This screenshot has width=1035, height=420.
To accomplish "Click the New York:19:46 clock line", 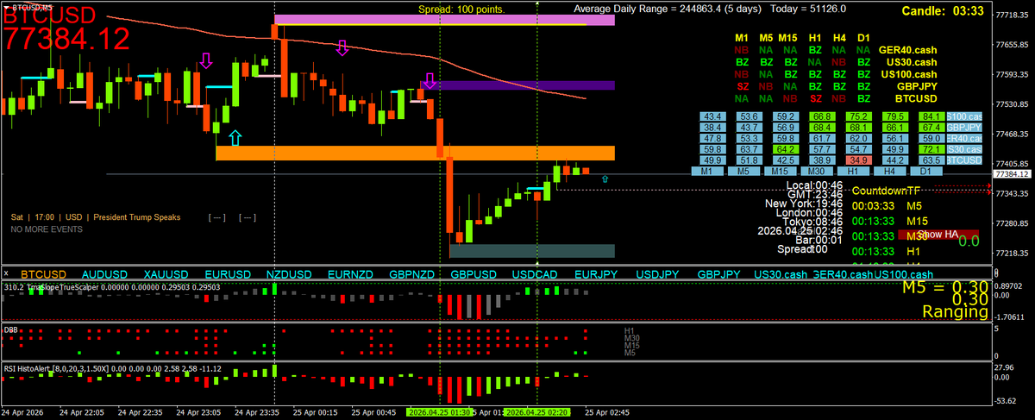I will point(804,204).
